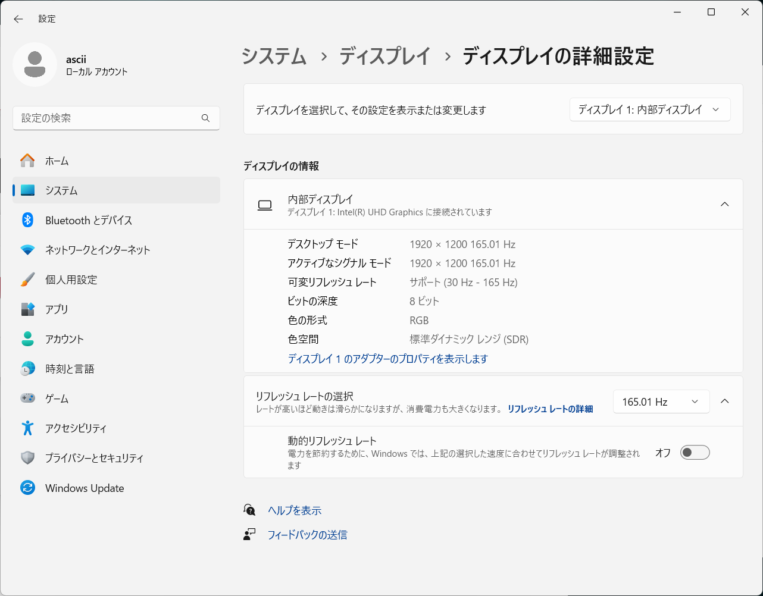Open the ディスプレイ 1: 内部ディスプレイ dropdown
The height and width of the screenshot is (596, 763).
(649, 109)
